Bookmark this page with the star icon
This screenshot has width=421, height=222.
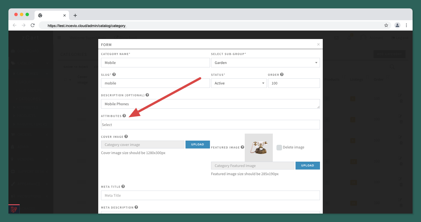click(x=386, y=26)
